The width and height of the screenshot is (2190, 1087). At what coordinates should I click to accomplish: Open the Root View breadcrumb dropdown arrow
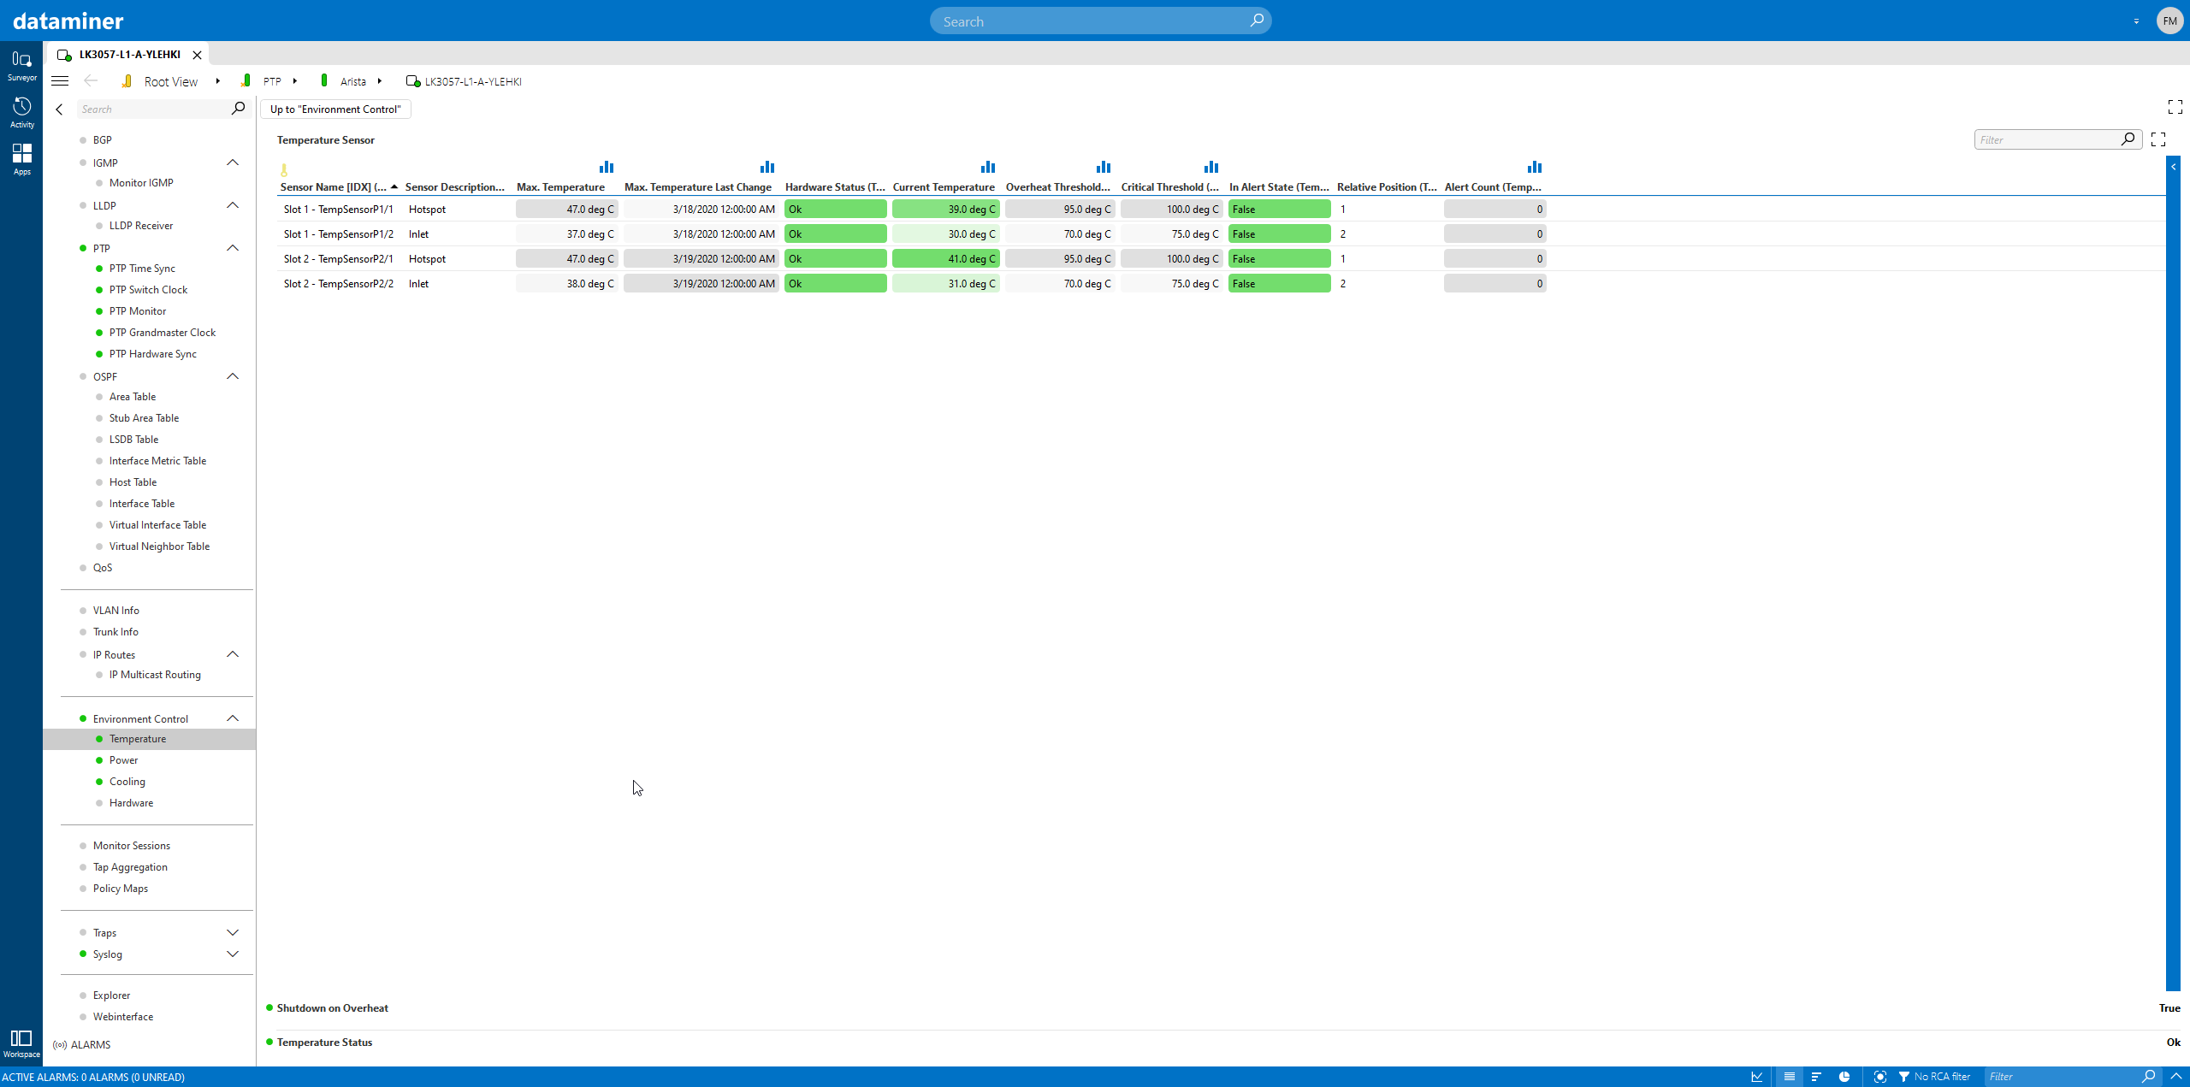tap(218, 81)
